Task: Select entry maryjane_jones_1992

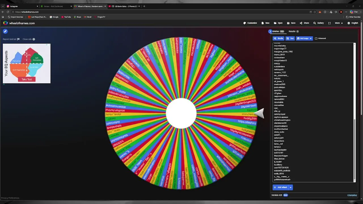Action: click(283, 52)
